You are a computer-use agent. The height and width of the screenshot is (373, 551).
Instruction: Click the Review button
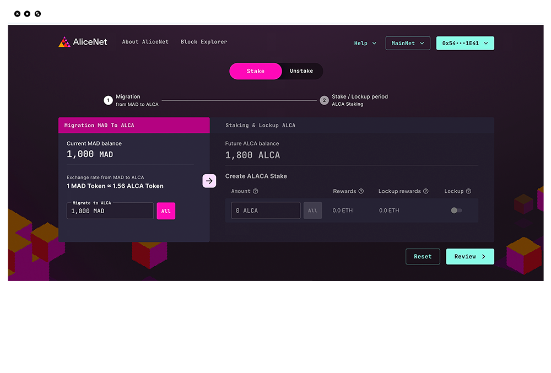point(470,257)
